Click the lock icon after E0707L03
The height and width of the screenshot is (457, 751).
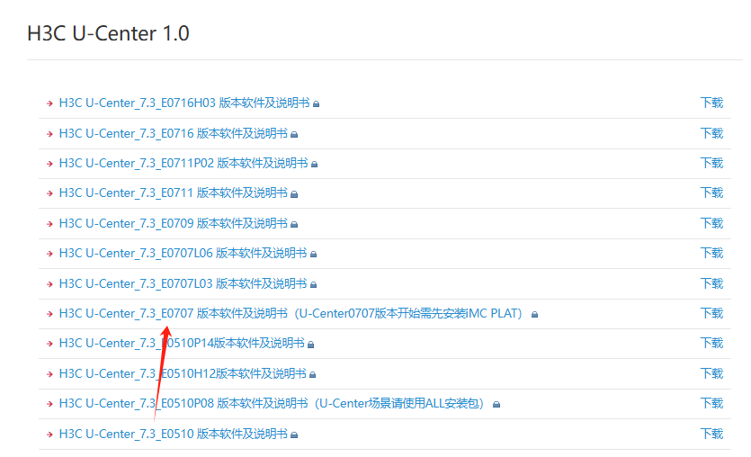(313, 285)
